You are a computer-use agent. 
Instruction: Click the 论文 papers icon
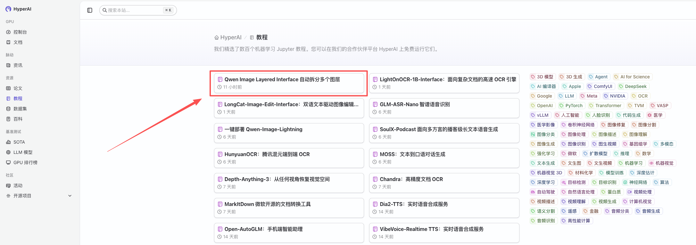(8, 88)
